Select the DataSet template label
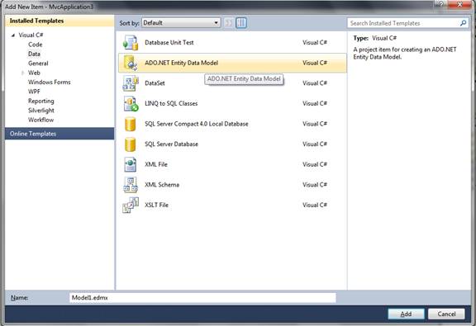 pos(155,83)
